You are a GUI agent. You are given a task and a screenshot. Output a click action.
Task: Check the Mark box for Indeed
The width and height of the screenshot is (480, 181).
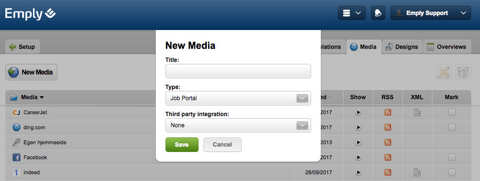pyautogui.click(x=451, y=172)
